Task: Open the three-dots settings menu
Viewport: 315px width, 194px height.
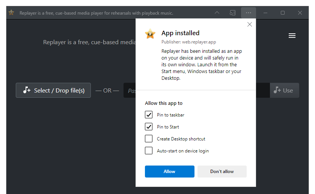Action: (x=249, y=13)
